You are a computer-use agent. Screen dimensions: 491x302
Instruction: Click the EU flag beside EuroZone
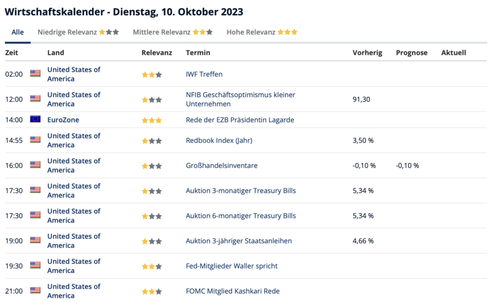(x=35, y=119)
